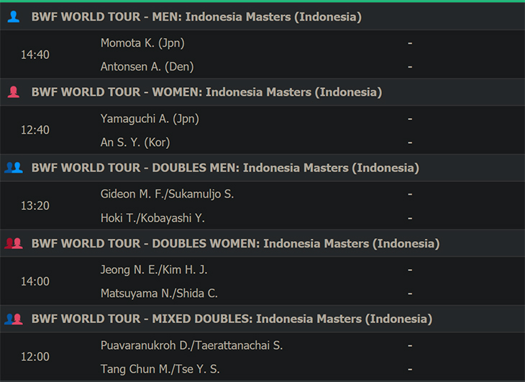Select player Yamaguchi A. (Jpn)
Viewport: 525px width, 382px height.
pyautogui.click(x=150, y=119)
